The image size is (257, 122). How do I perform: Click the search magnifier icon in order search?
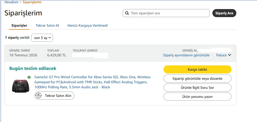pyautogui.click(x=127, y=13)
